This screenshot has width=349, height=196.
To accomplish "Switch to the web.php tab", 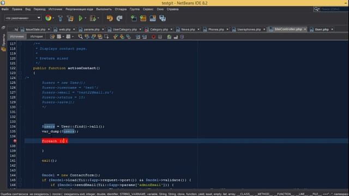I will point(64,29).
